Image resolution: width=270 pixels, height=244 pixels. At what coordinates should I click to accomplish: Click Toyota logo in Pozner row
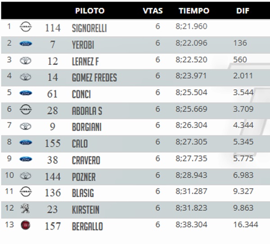tap(26, 176)
